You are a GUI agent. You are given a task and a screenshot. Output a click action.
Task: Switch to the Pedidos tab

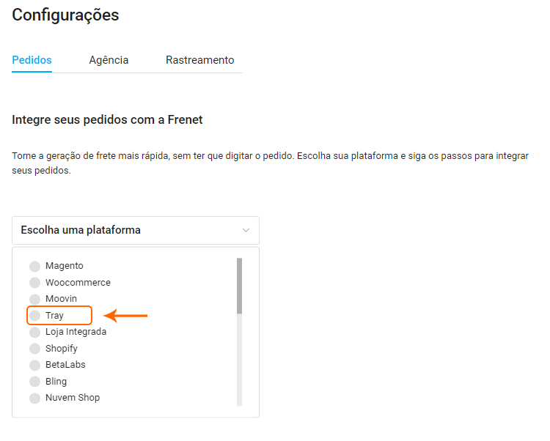tap(32, 60)
